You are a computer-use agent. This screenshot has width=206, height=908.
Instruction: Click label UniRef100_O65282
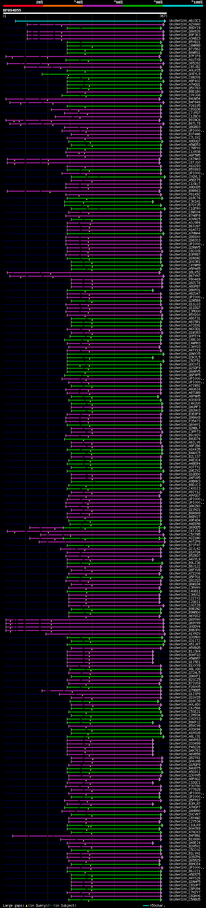pos(185,63)
